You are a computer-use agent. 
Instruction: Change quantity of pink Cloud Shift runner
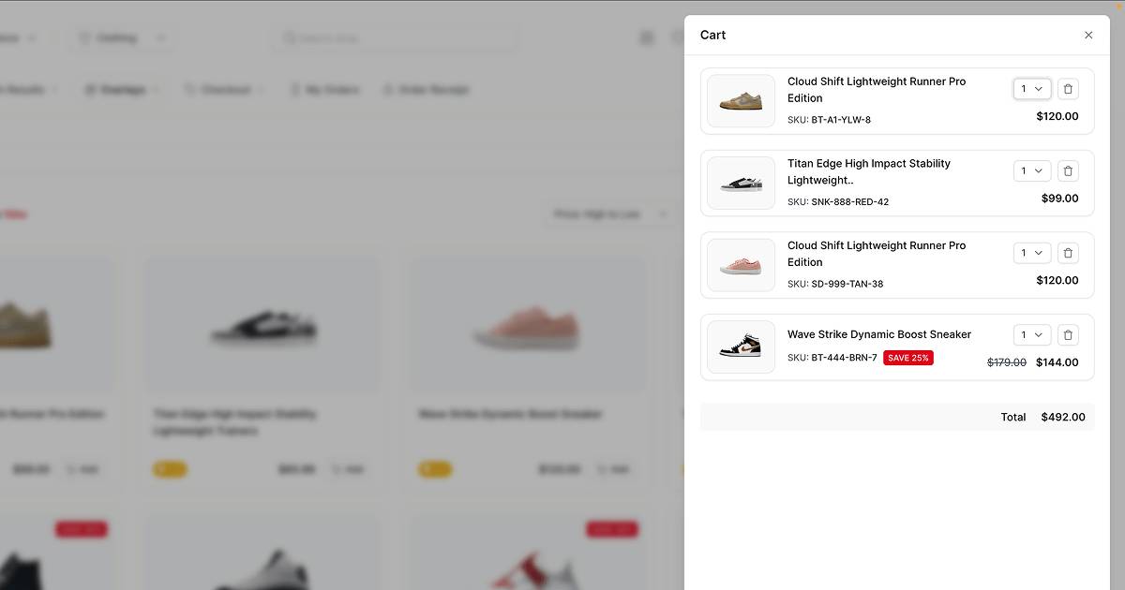tap(1031, 253)
